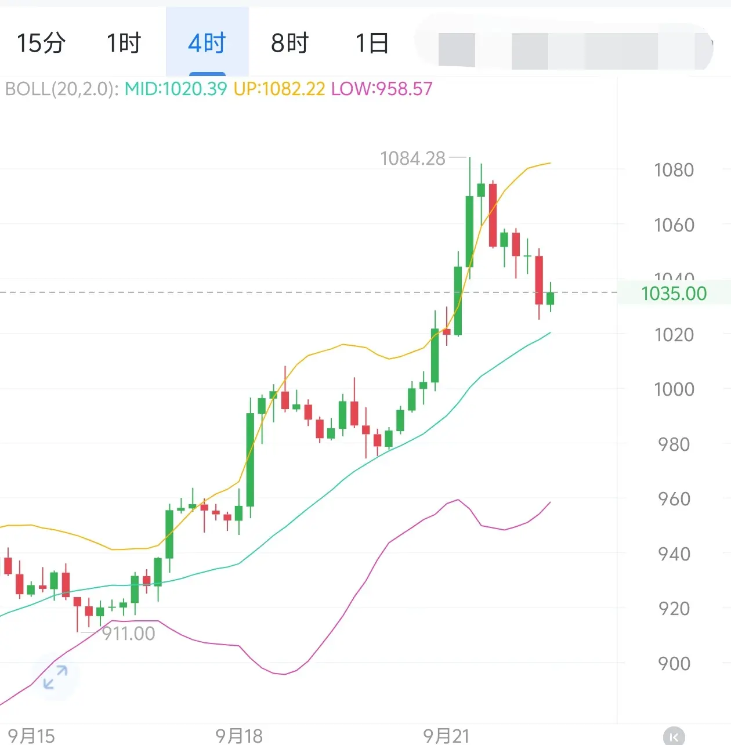Tap the MID:1020.39 indicator value
Image resolution: width=731 pixels, height=745 pixels.
[176, 89]
